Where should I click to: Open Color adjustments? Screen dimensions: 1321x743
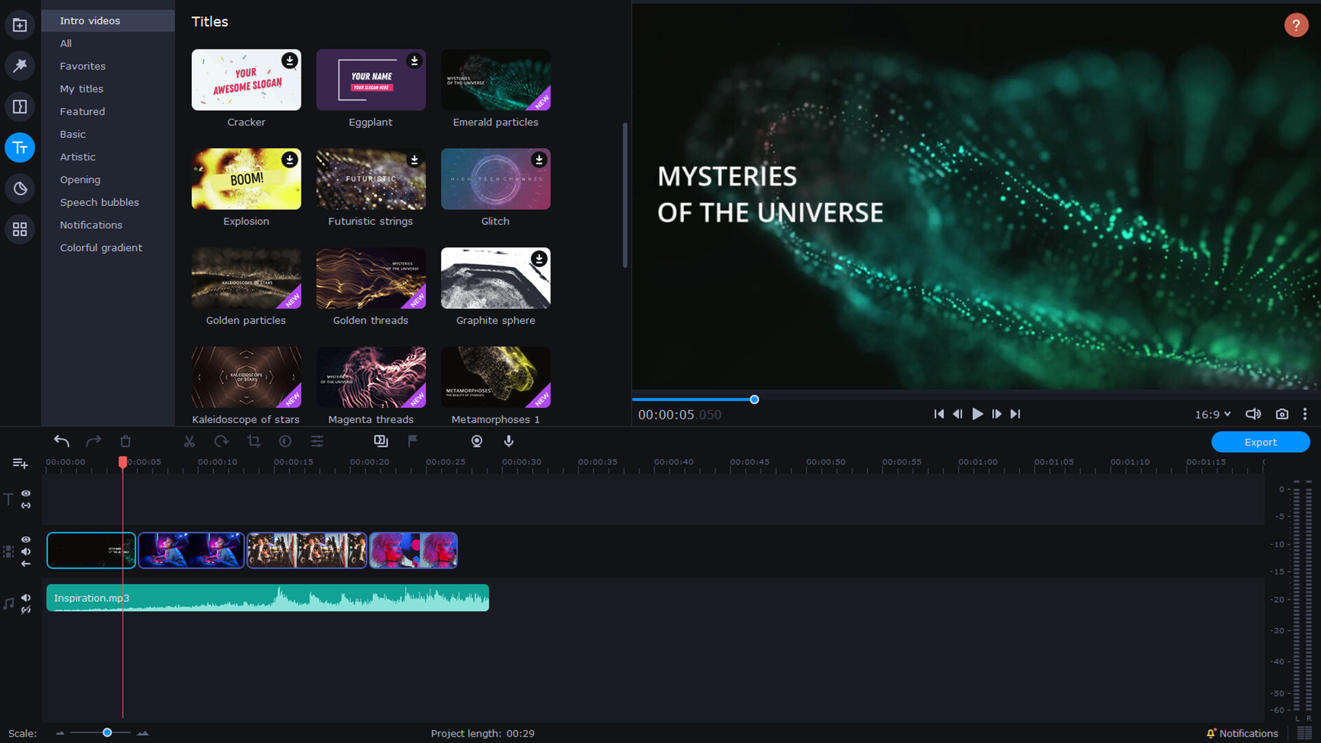pyautogui.click(x=285, y=441)
